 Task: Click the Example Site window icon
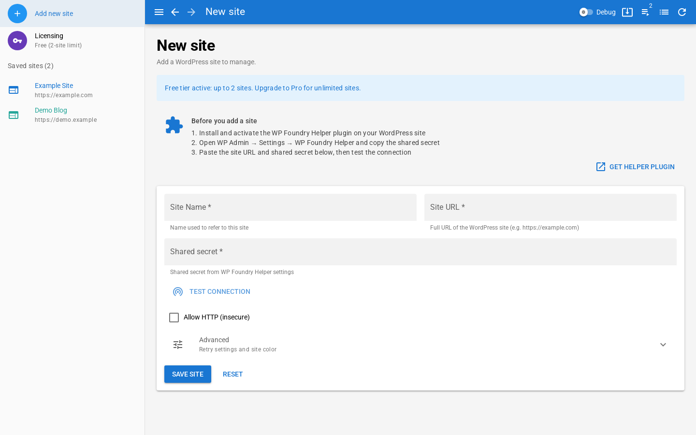pos(14,90)
